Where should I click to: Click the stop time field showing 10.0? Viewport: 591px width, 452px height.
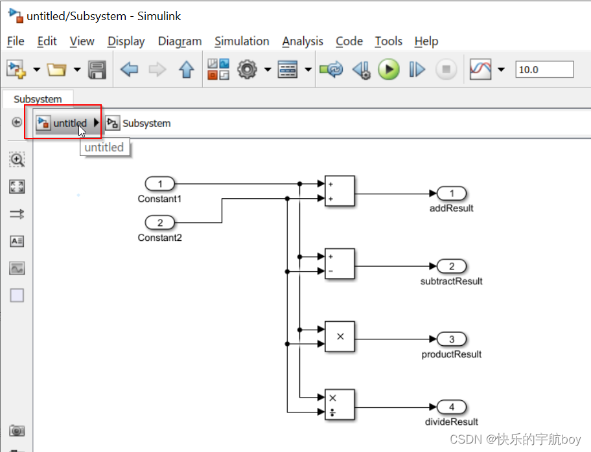point(546,69)
